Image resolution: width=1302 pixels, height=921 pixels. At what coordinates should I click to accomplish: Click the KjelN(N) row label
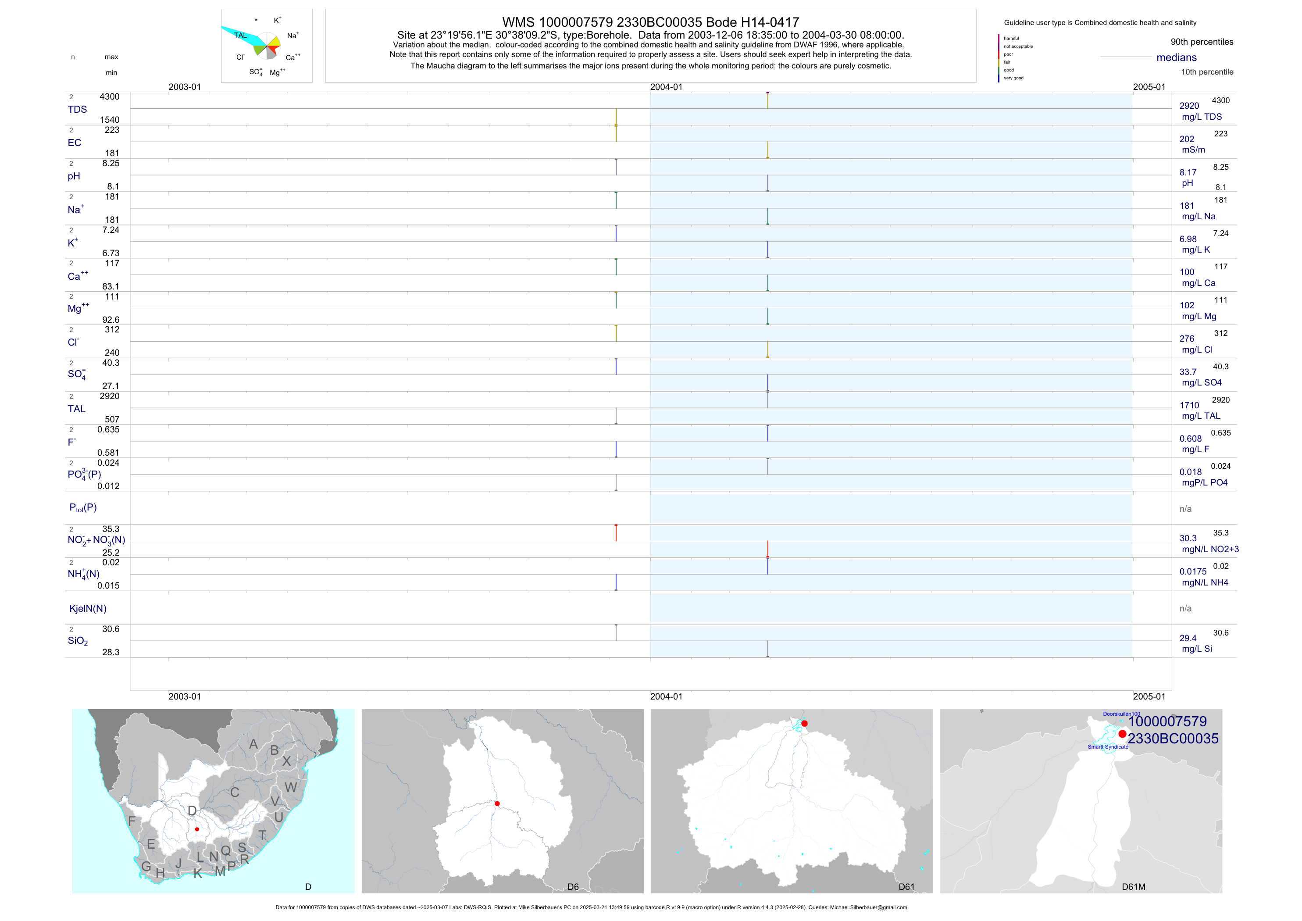88,609
